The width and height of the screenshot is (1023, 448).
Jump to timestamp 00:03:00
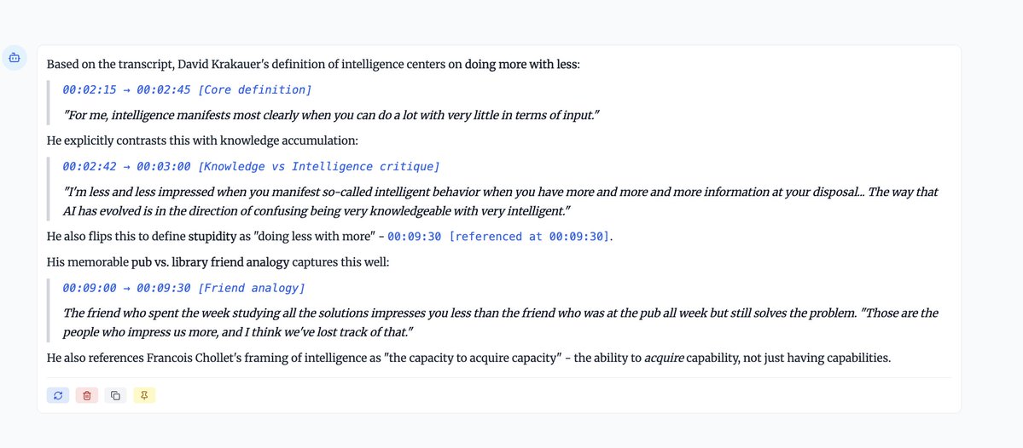click(164, 166)
